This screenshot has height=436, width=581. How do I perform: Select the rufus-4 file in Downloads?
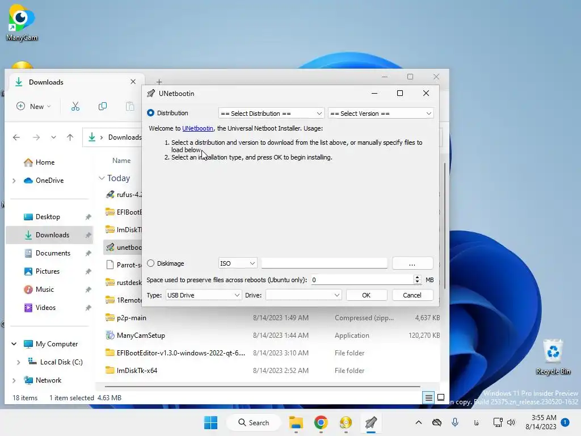[124, 195]
